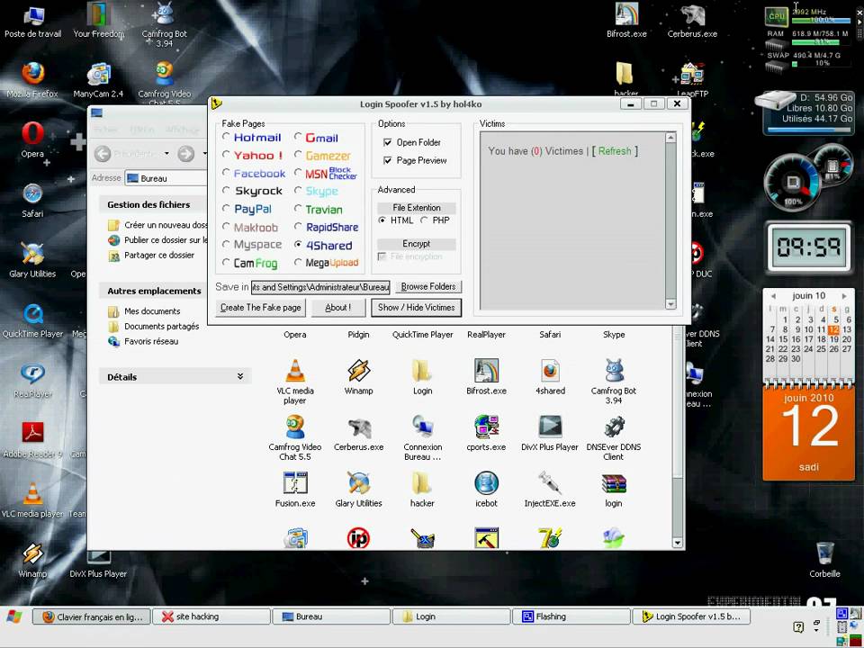
Task: Go to next month in calendar widget
Action: [843, 296]
